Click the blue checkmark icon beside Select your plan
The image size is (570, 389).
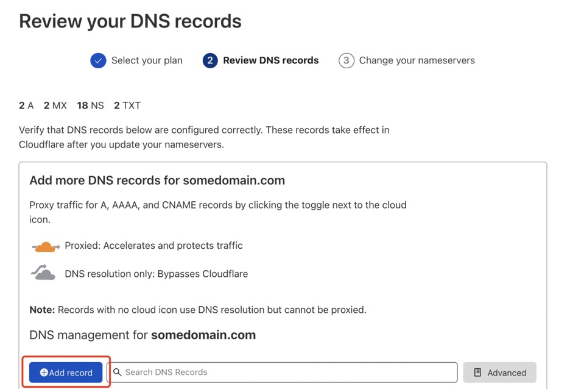coord(98,60)
